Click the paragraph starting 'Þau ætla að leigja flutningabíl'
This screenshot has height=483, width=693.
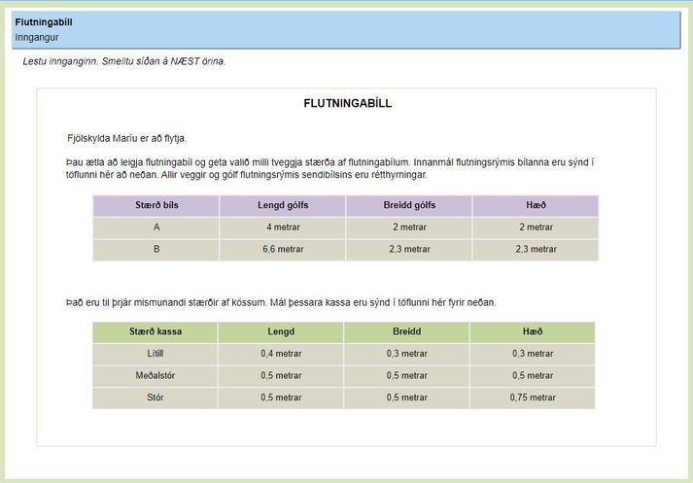point(329,168)
